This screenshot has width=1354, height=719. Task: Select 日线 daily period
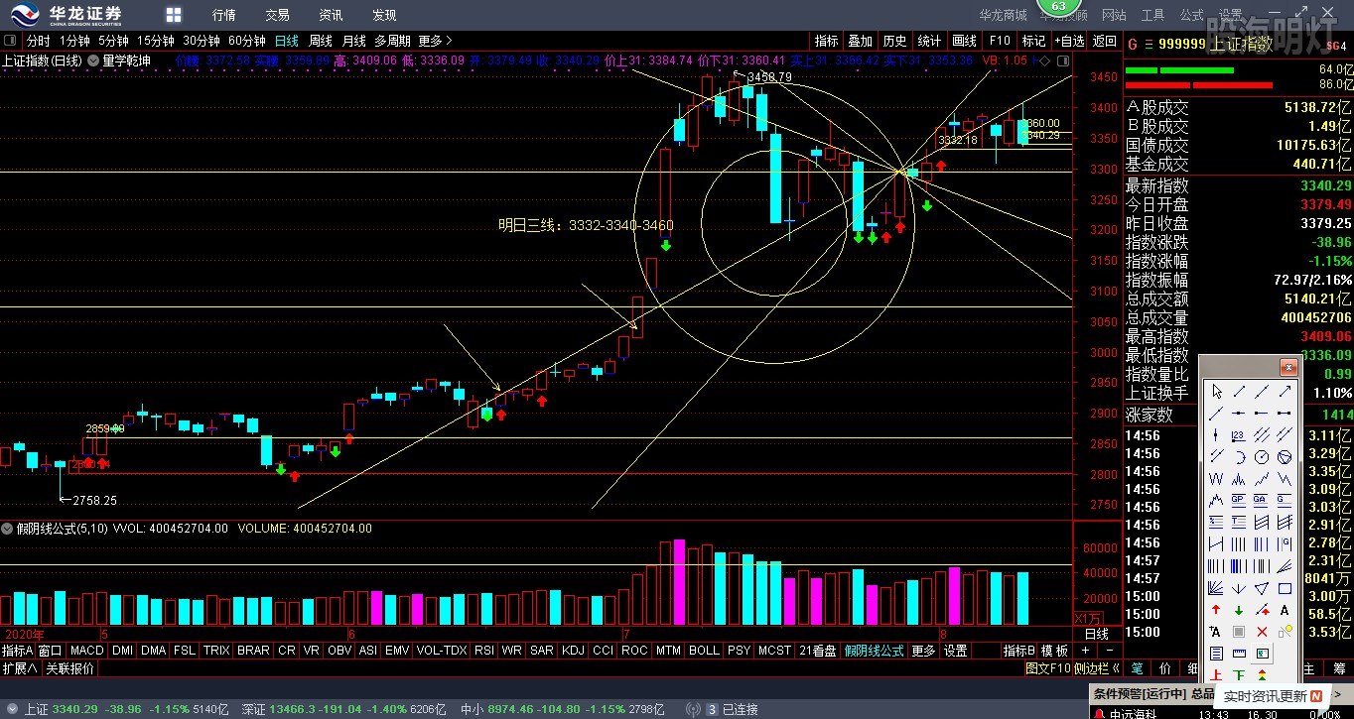(287, 41)
